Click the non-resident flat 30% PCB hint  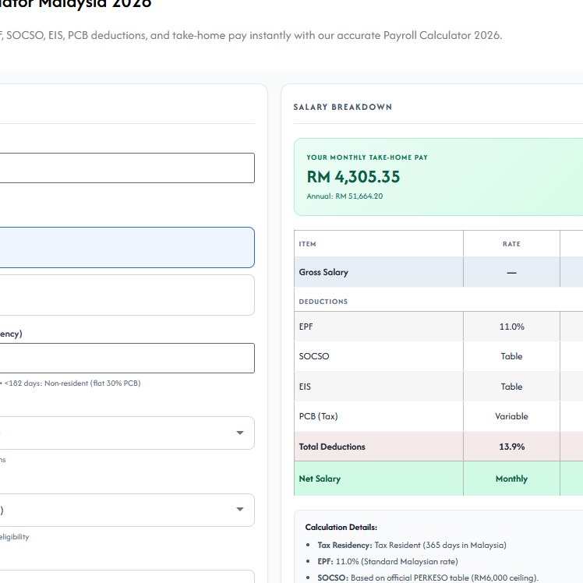72,383
